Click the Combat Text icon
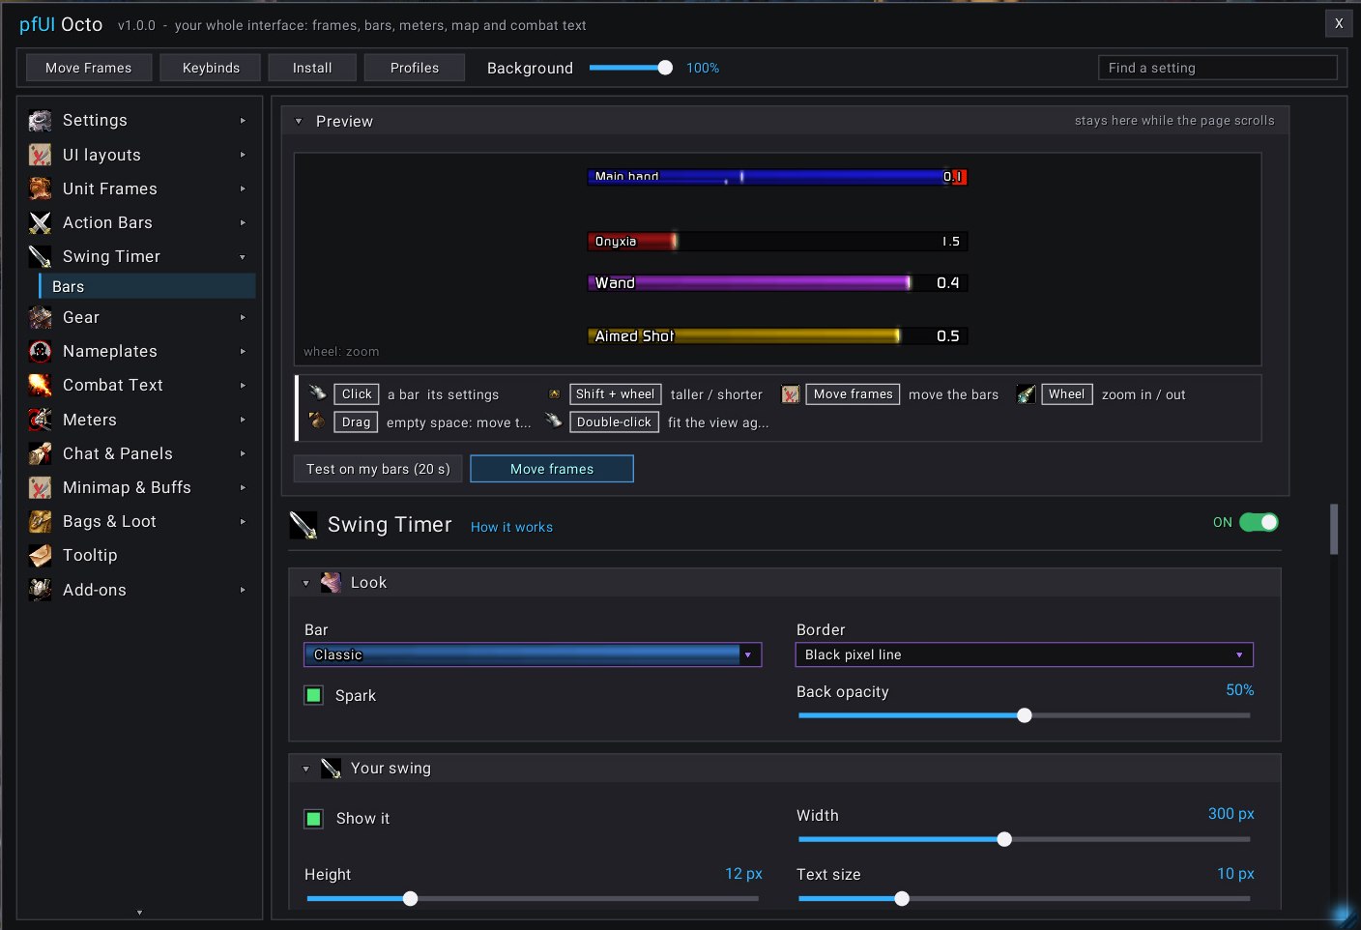The height and width of the screenshot is (930, 1361). (x=40, y=385)
